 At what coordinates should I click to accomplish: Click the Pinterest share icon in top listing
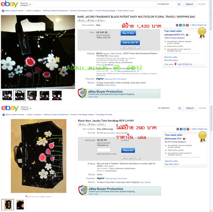(187, 25)
